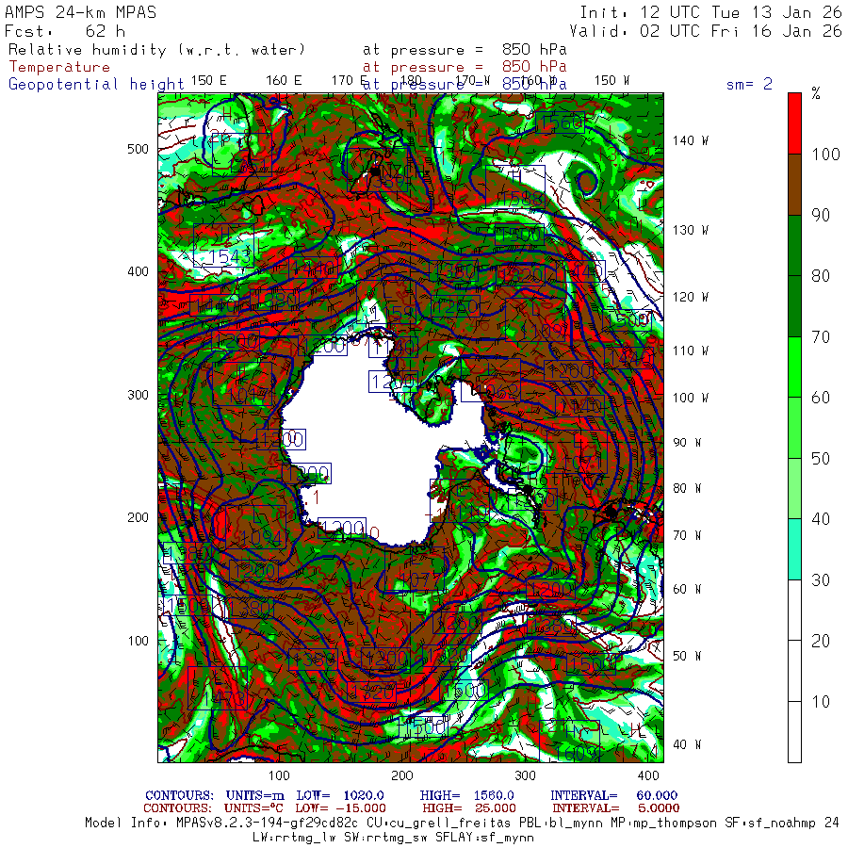Click the blue "HIGH= 1560.0" legend value
The width and height of the screenshot is (848, 848).
pyautogui.click(x=466, y=795)
